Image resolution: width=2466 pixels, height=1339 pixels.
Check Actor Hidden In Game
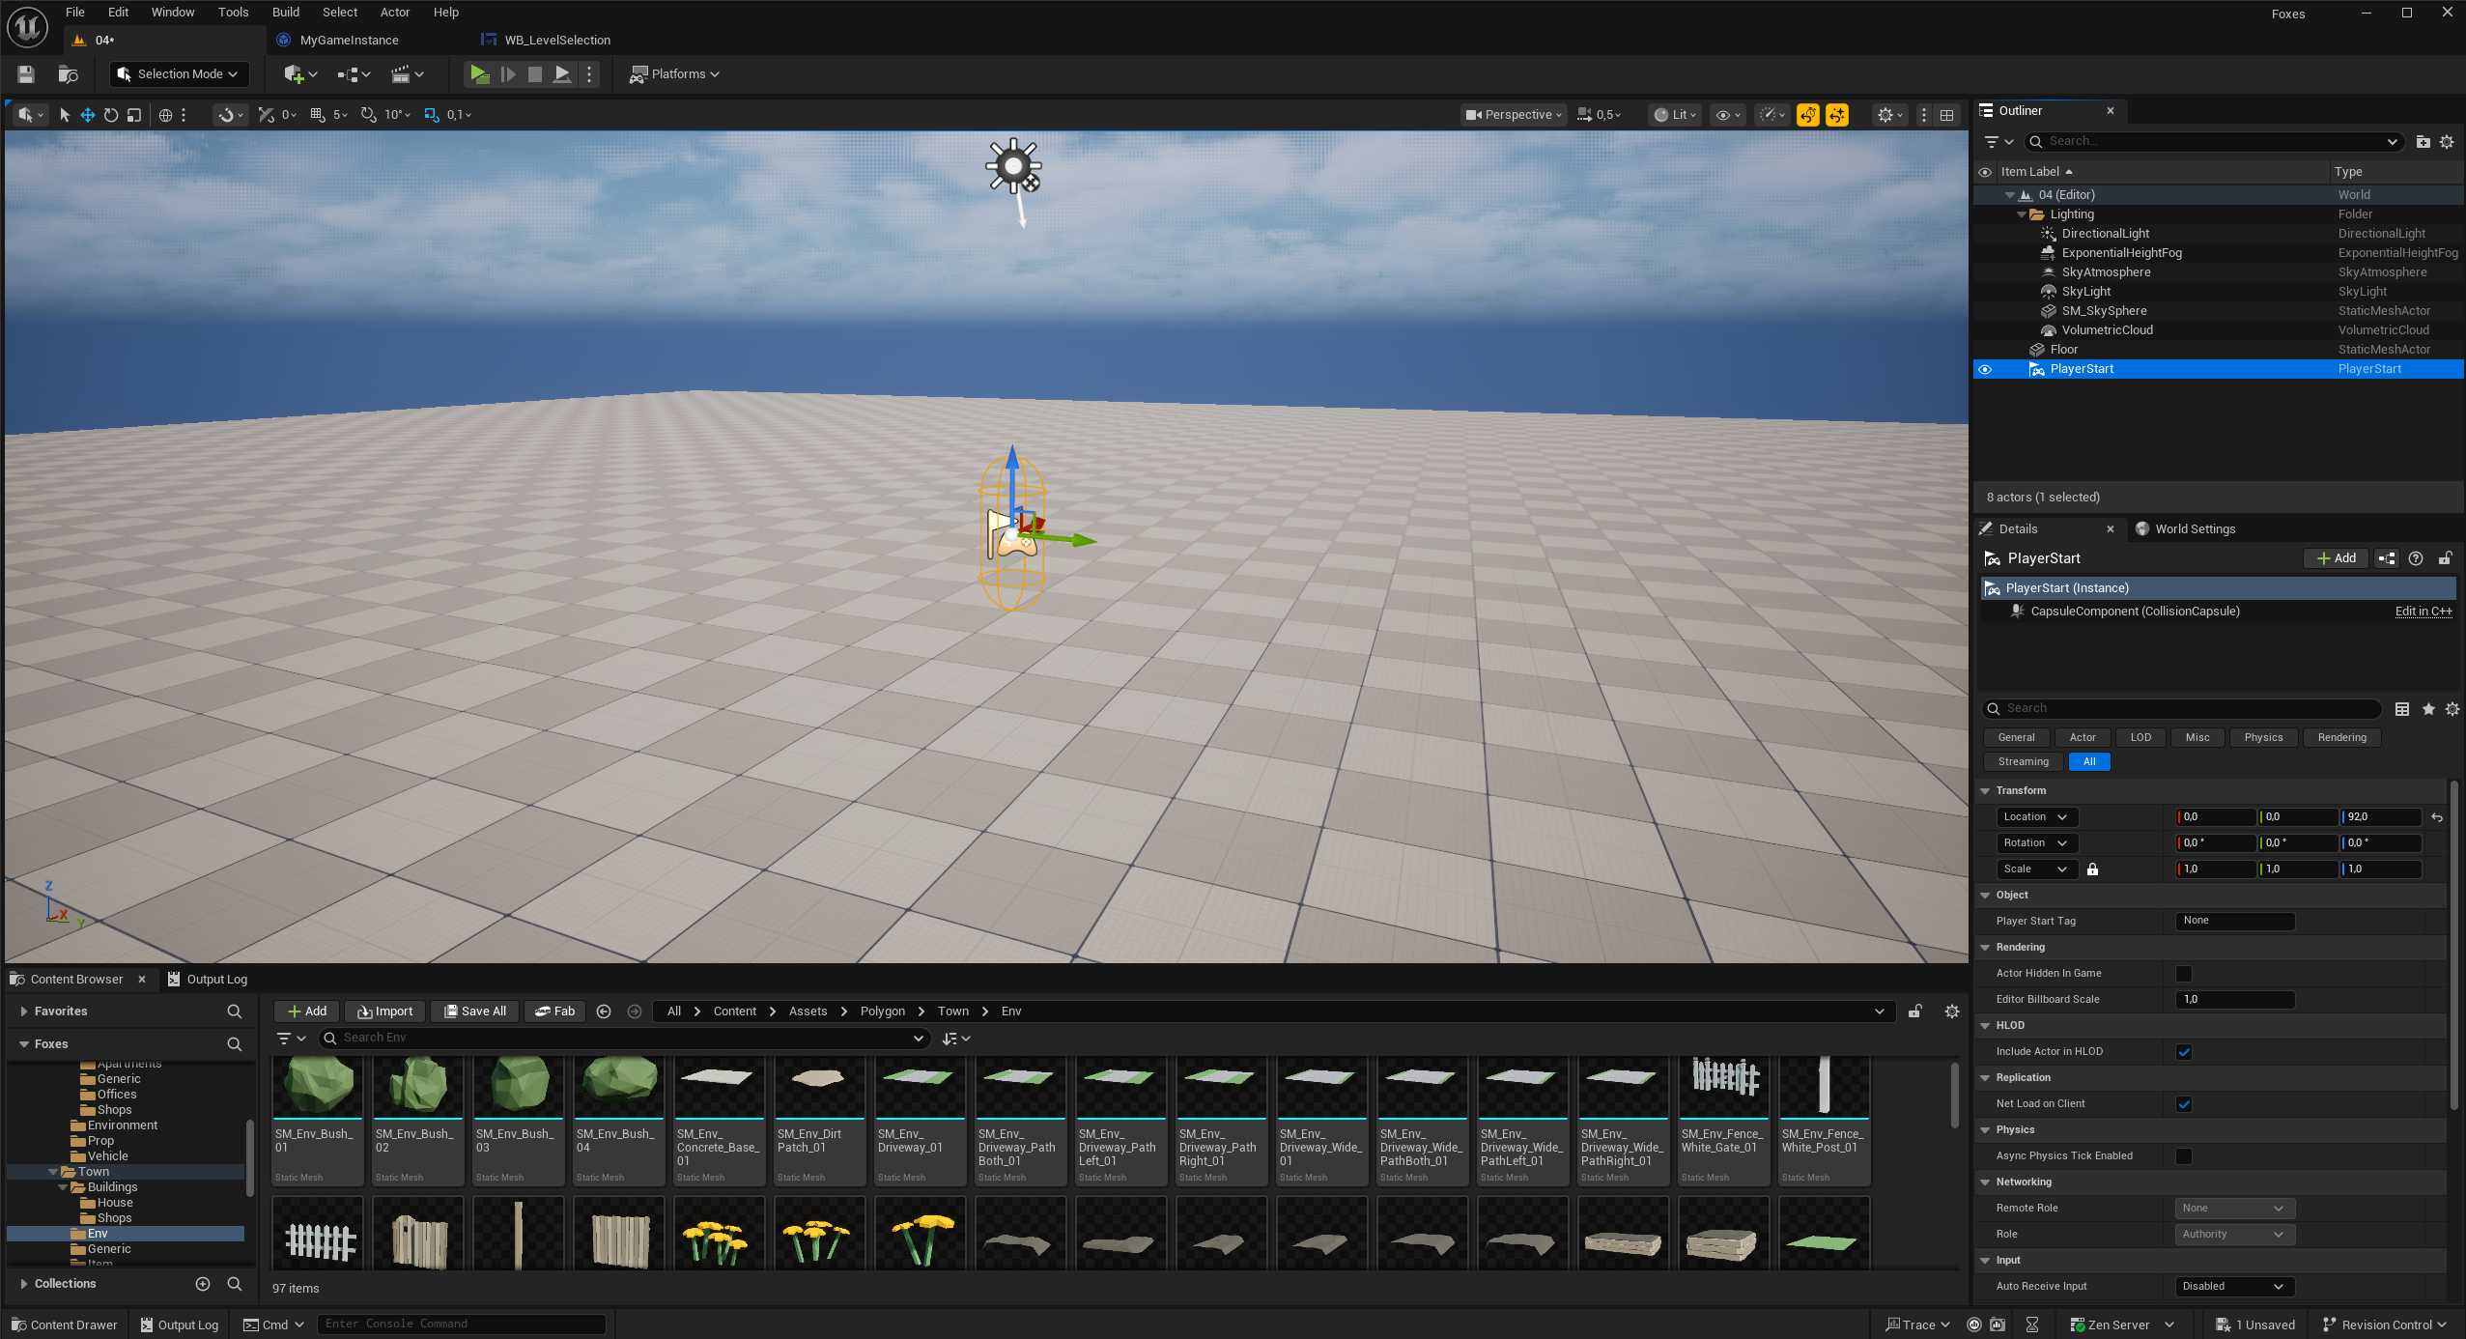click(2184, 974)
